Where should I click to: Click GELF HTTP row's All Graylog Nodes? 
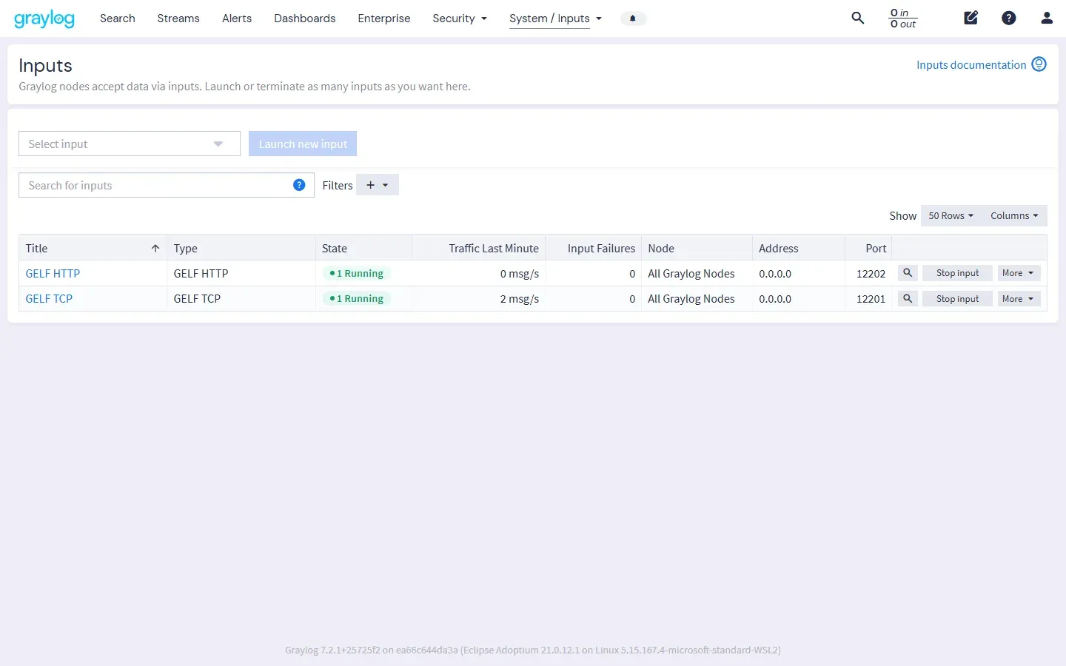pos(691,273)
